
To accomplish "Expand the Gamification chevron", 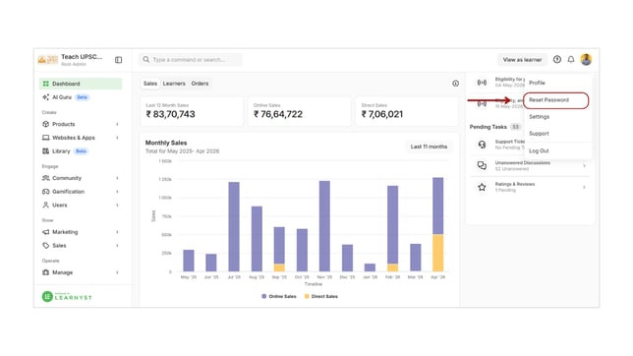I will [117, 192].
